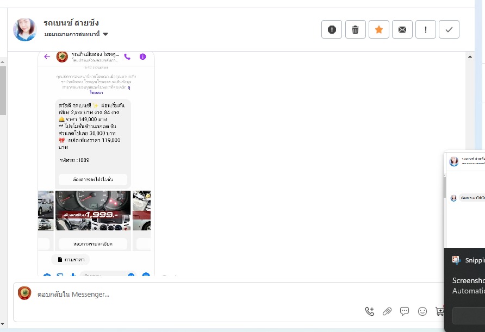Image resolution: width=485 pixels, height=332 pixels.
Task: Open the รถเบนซ์ สายซิ่ง contact profile picture
Action: click(25, 30)
